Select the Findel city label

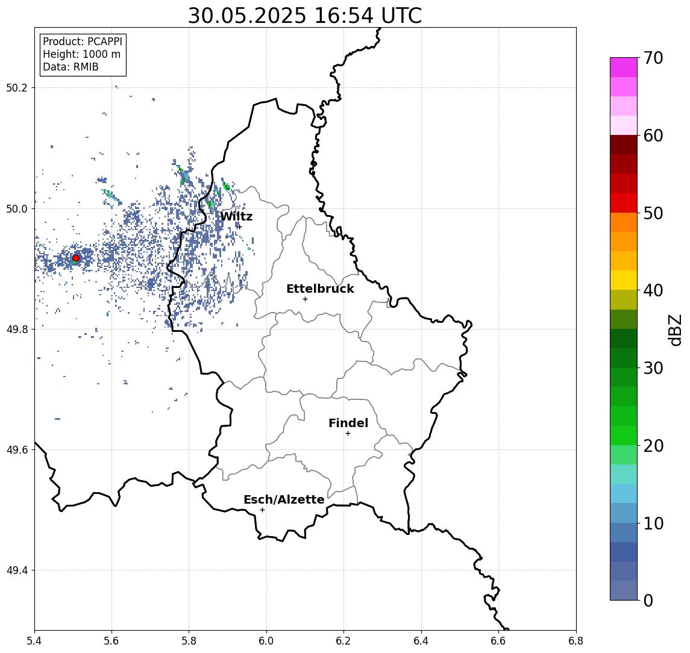(348, 423)
